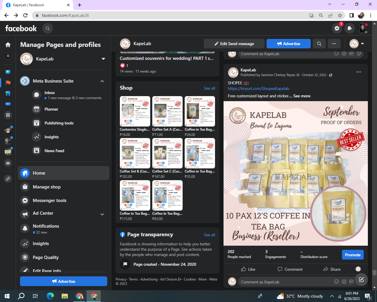Open File Explorer from the taskbar
Image resolution: width=377 pixels, height=302 pixels.
[65, 296]
